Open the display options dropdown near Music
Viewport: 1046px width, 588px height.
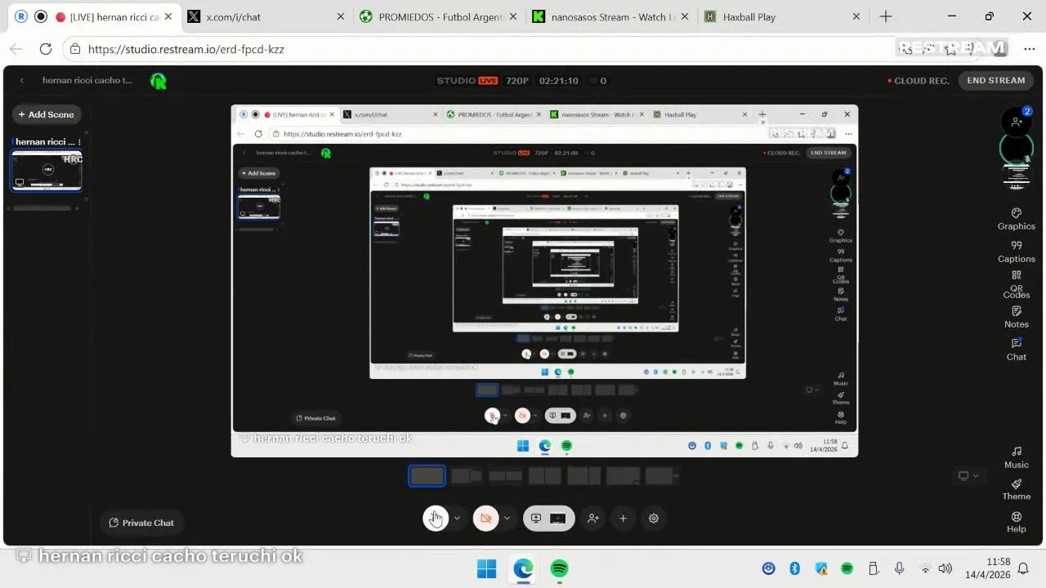click(968, 476)
